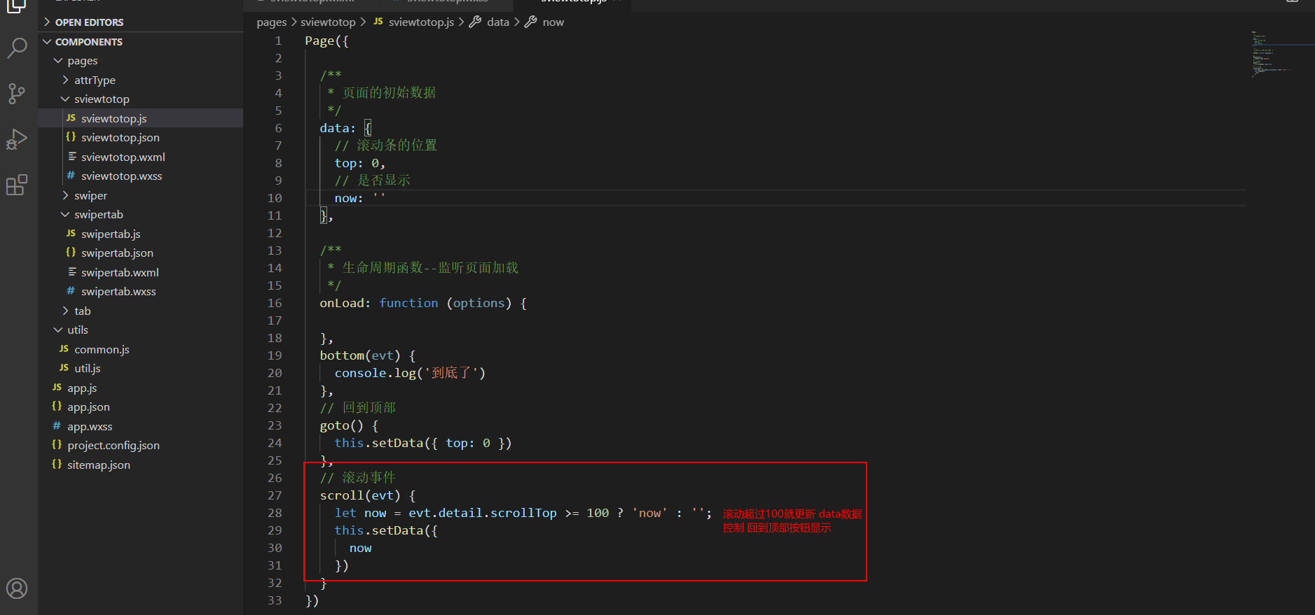
Task: Open sviewtotop.json file
Action: (140, 138)
